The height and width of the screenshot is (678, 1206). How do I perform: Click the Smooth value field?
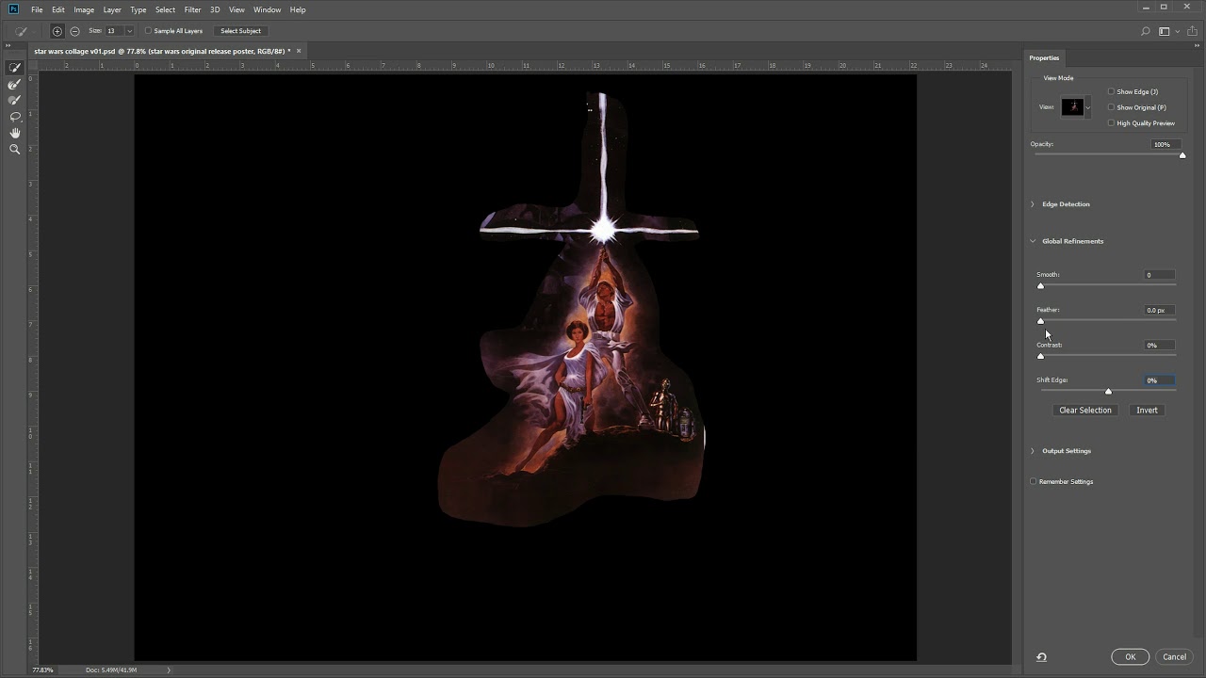pyautogui.click(x=1160, y=275)
